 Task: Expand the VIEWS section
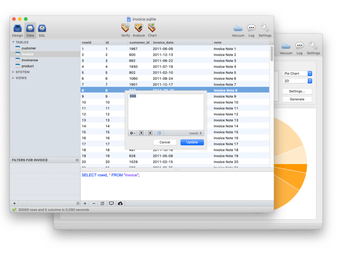pos(13,78)
